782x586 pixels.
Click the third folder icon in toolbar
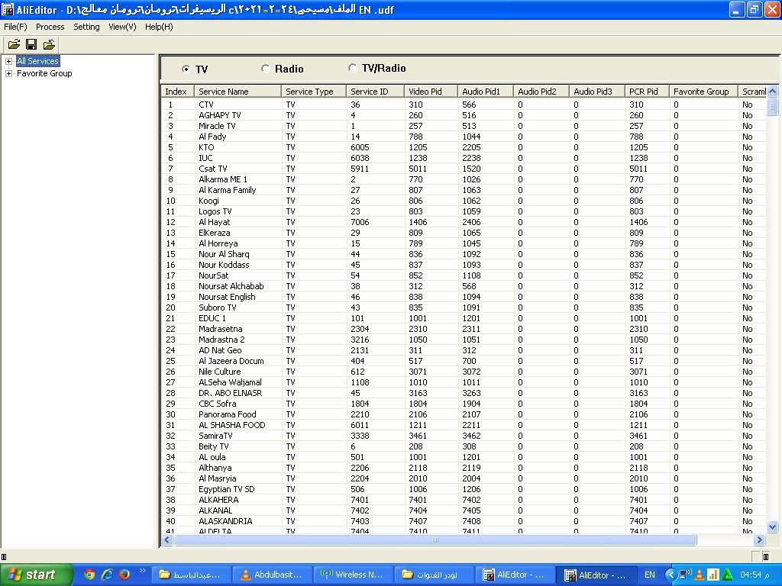pyautogui.click(x=49, y=45)
